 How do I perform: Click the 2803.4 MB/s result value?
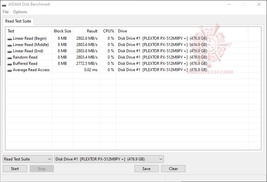pyautogui.click(x=87, y=57)
